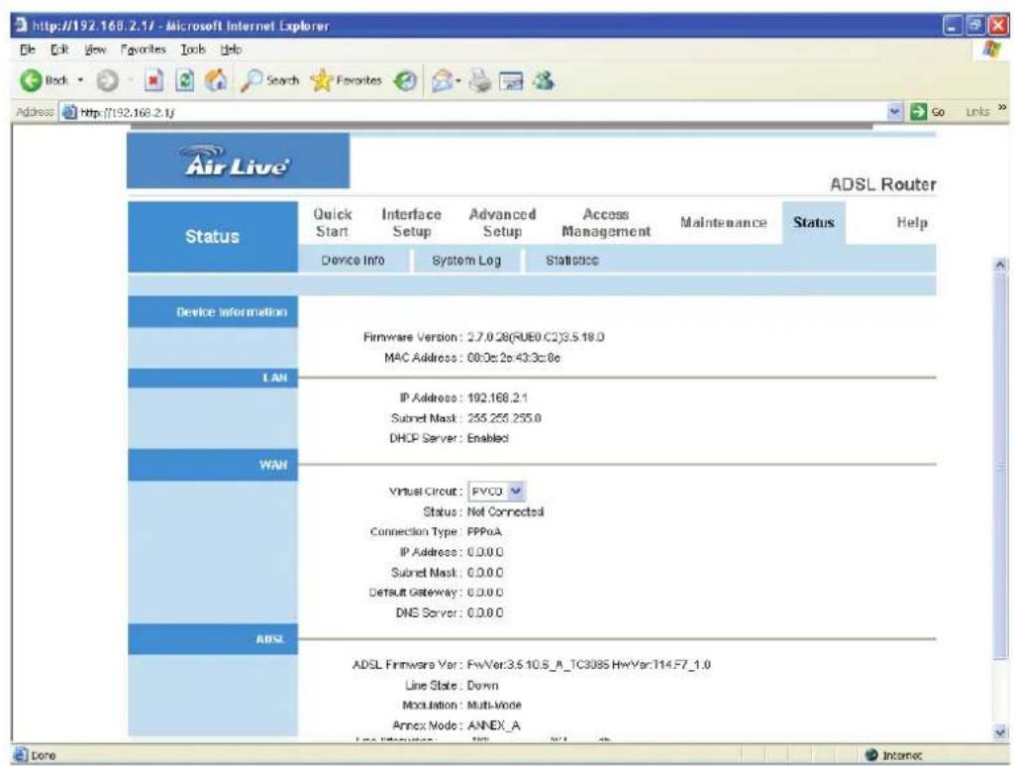The height and width of the screenshot is (766, 1014).
Task: Click the Go button
Action: pyautogui.click(x=927, y=112)
